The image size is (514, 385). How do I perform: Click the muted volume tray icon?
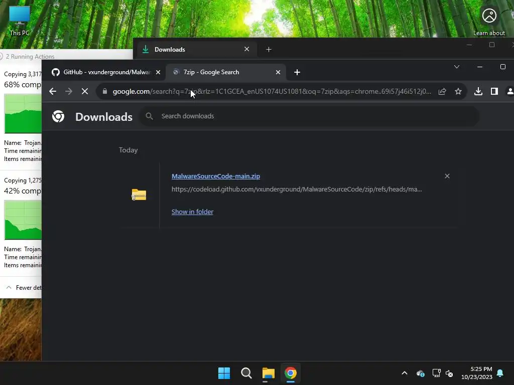pyautogui.click(x=449, y=373)
